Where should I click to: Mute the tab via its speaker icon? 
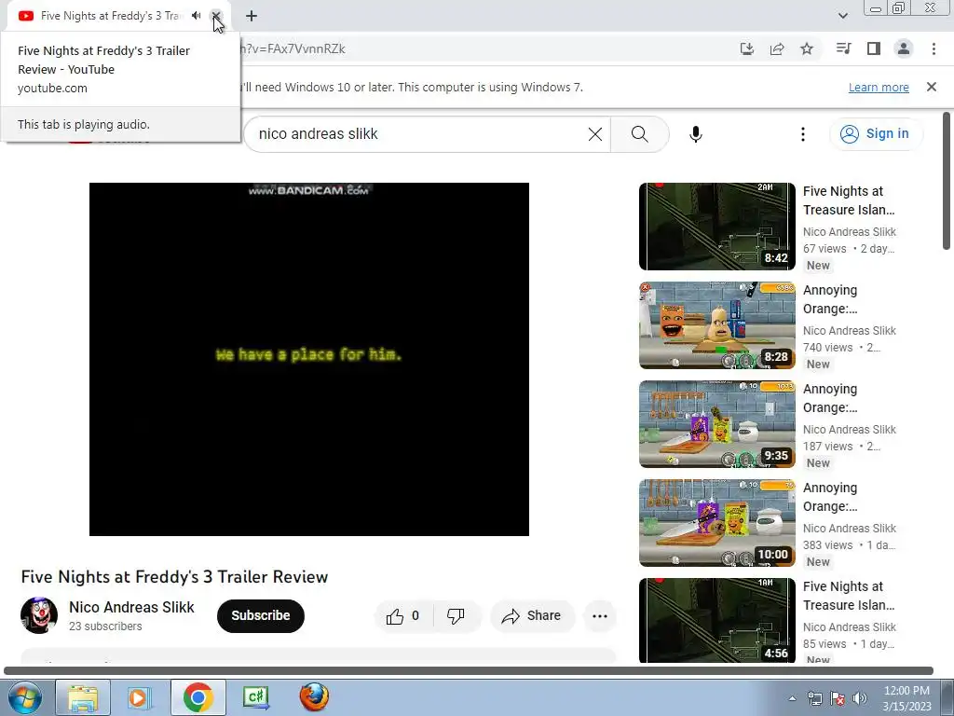tap(196, 16)
